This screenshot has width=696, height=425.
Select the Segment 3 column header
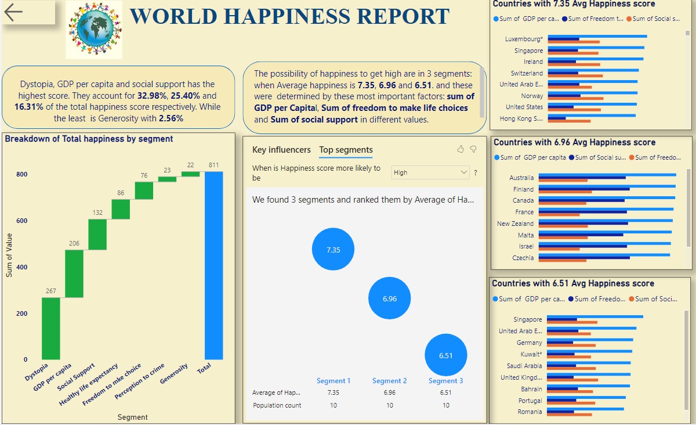445,380
